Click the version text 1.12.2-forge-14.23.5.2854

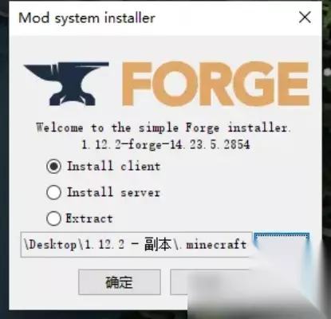[166, 144]
